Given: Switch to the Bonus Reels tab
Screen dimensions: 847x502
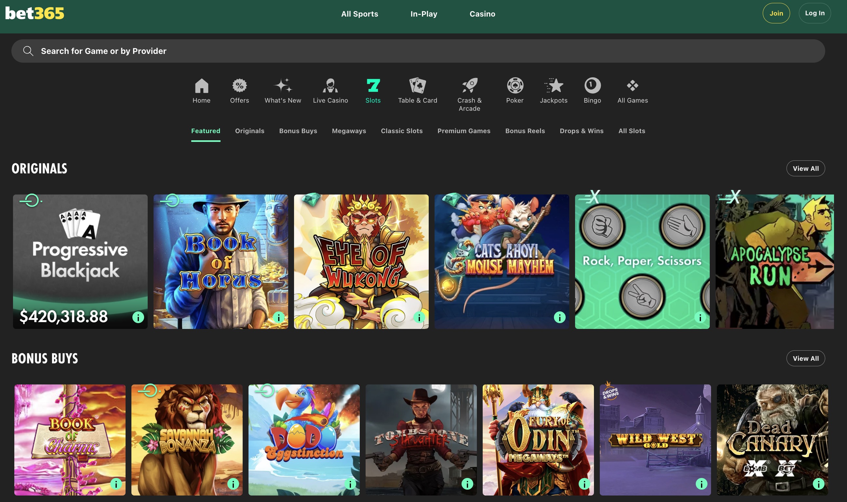Looking at the screenshot, I should [x=525, y=131].
